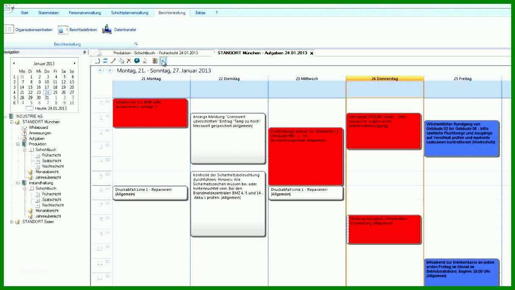
Task: Create a new entry with the blank-page toolbar icon
Action: tap(98, 61)
